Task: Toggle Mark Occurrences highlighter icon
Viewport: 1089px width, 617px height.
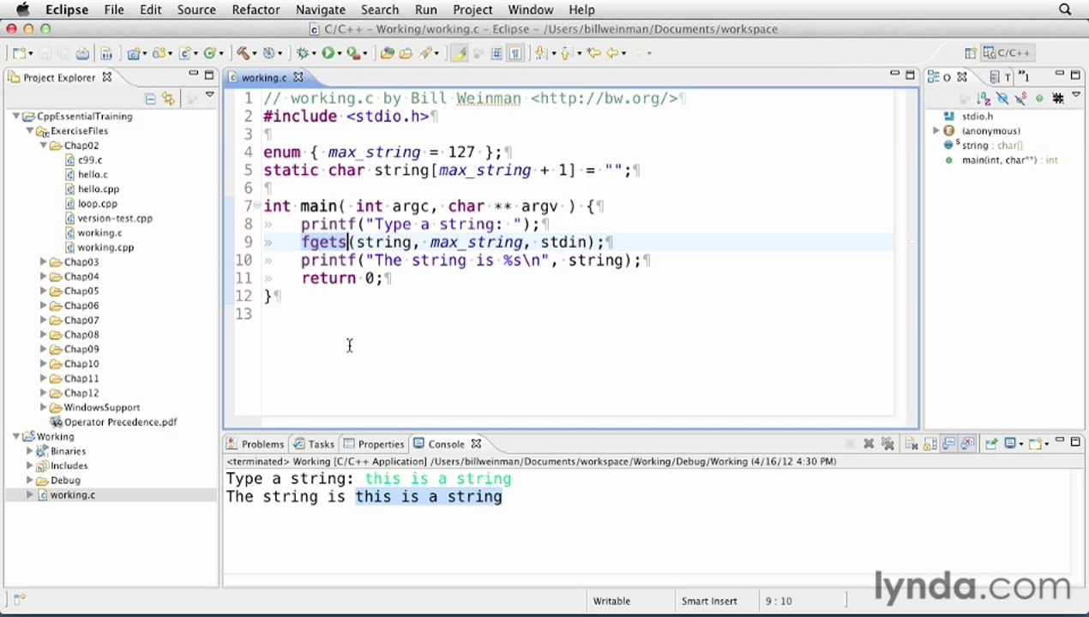Action: pos(459,53)
